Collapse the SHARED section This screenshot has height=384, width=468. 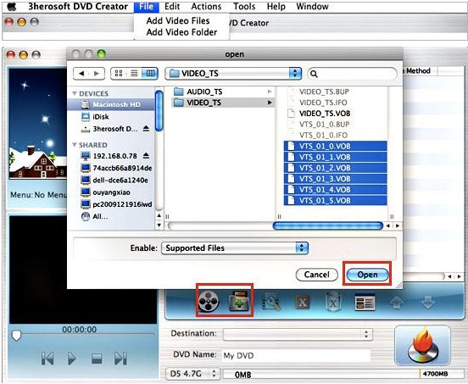(75, 145)
